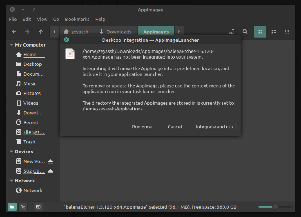The width and height of the screenshot is (301, 217).
Task: Click the Run once button
Action: pyautogui.click(x=142, y=127)
